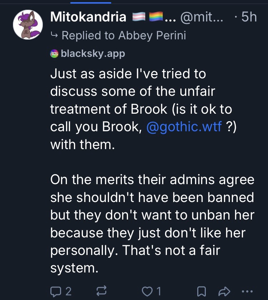Click the 5h timestamp

point(249,17)
